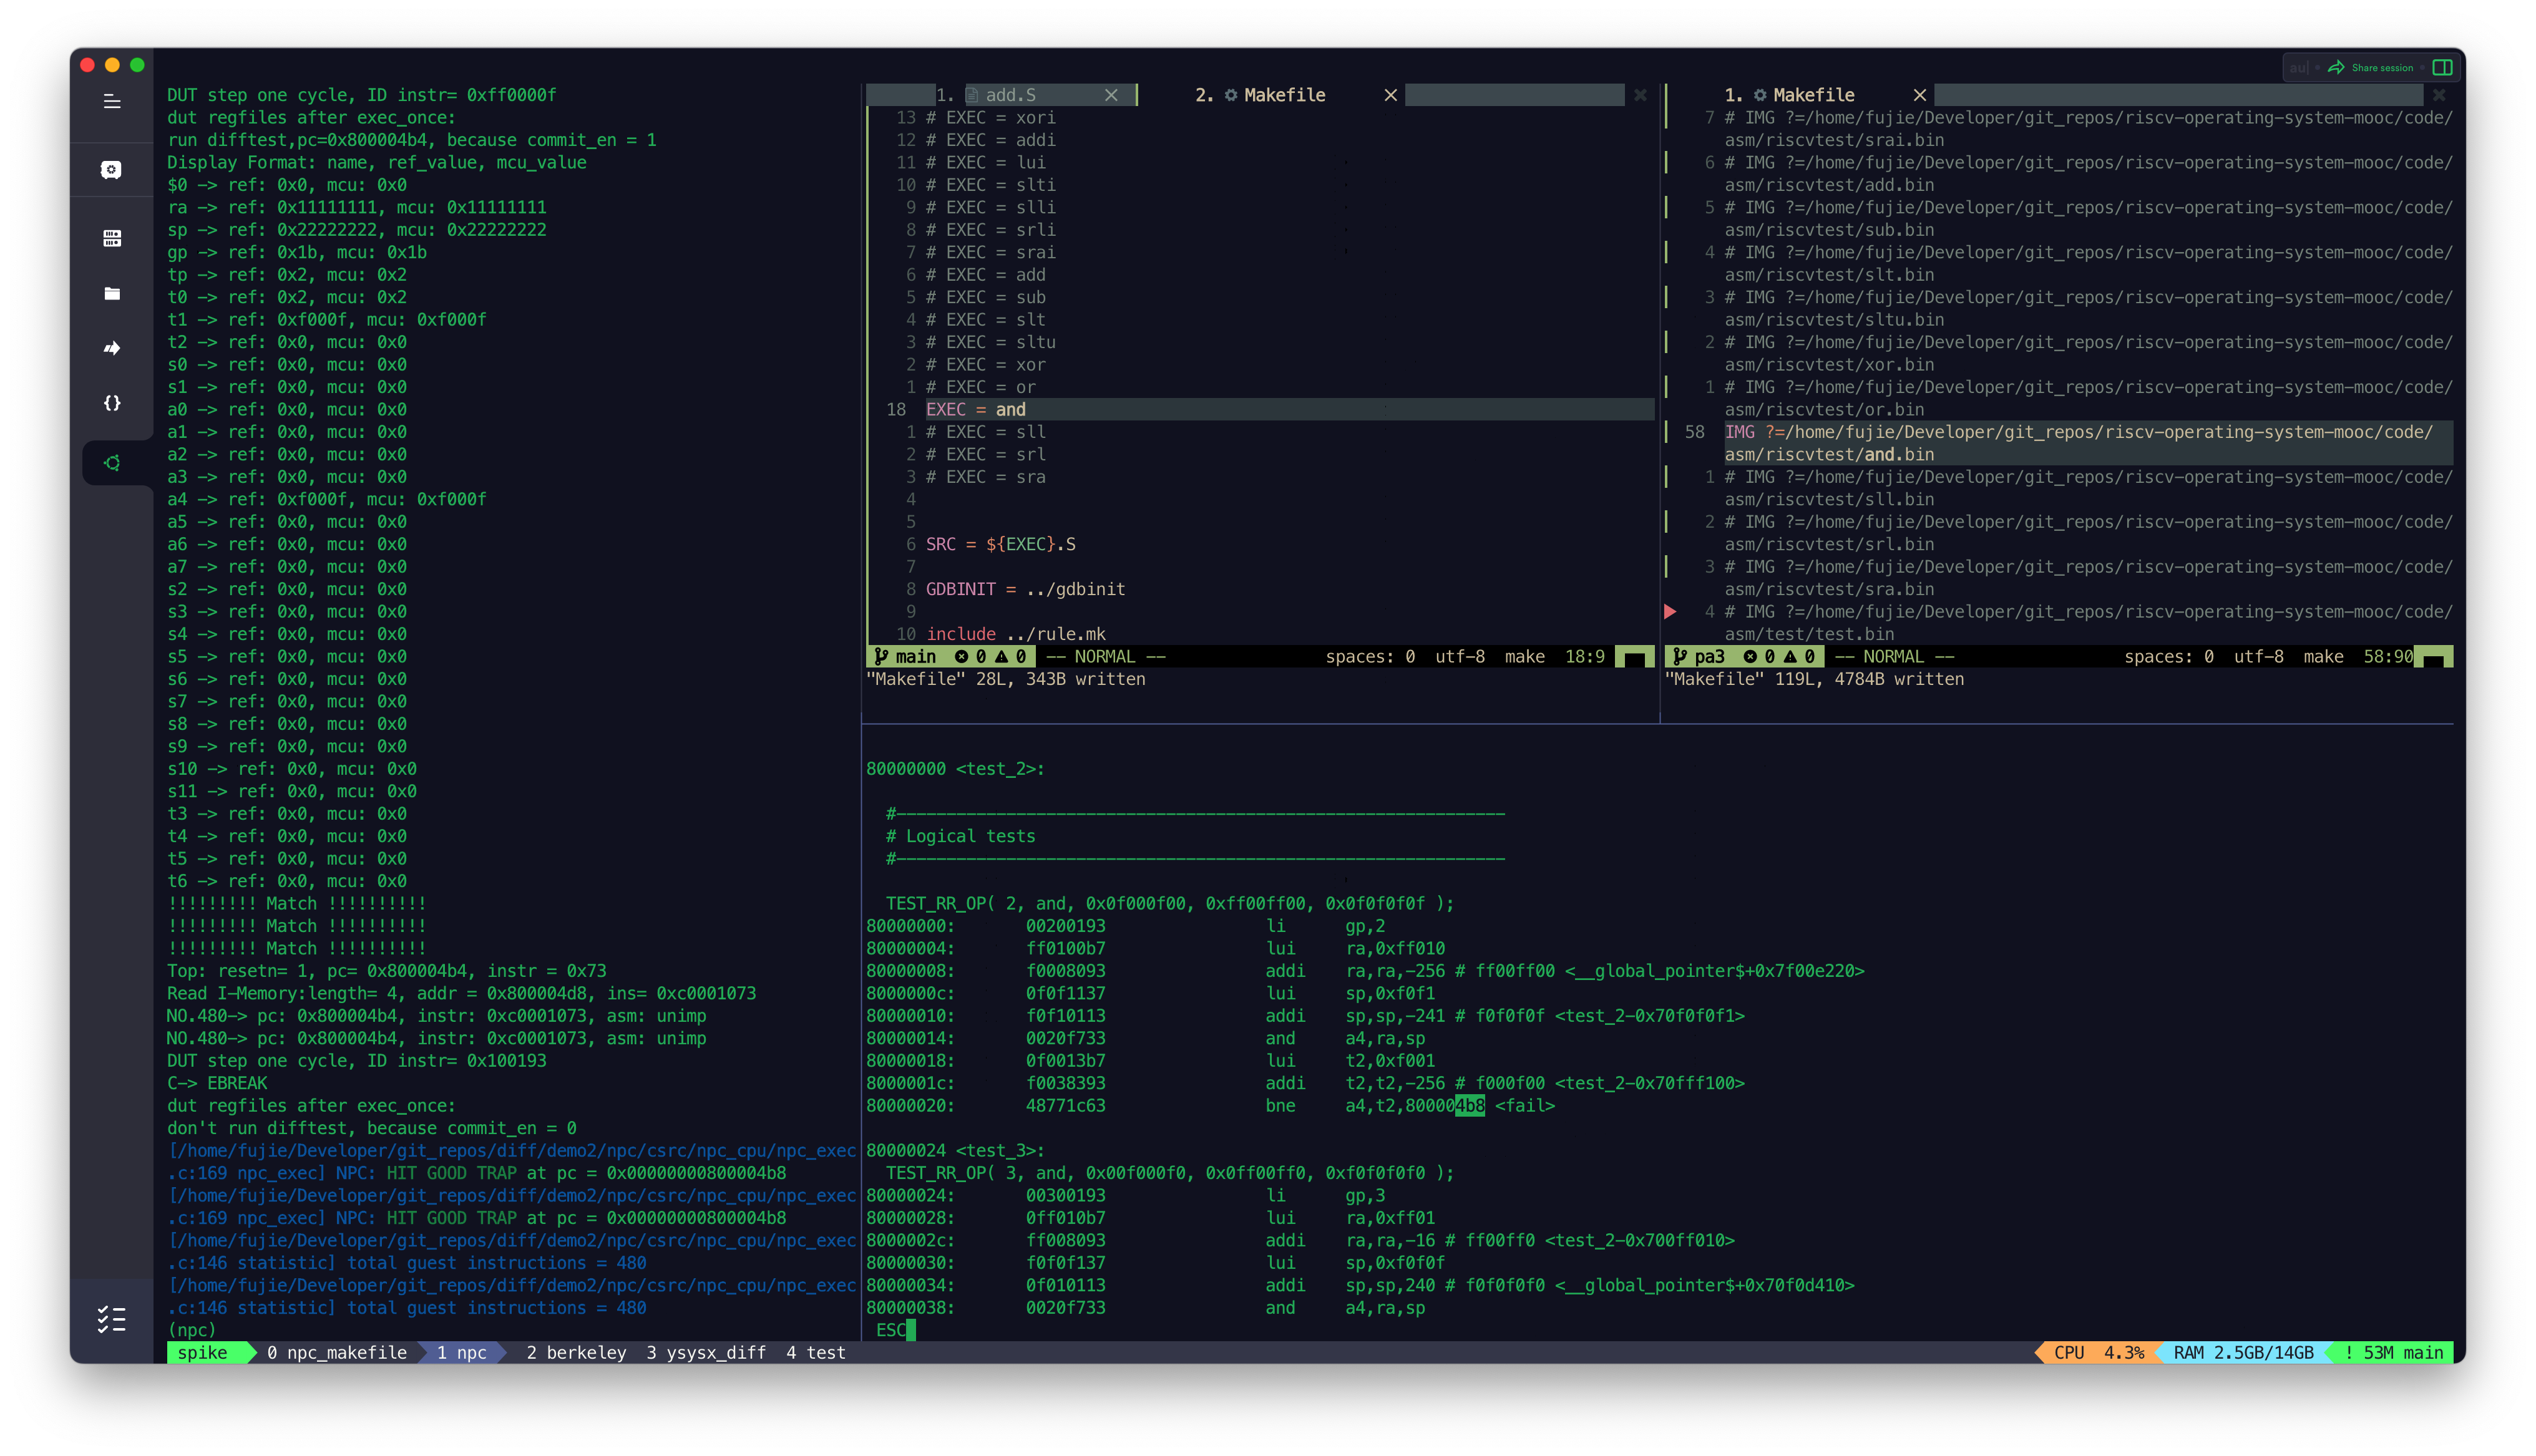
Task: Click the include ../rule.mk line
Action: (x=1016, y=634)
